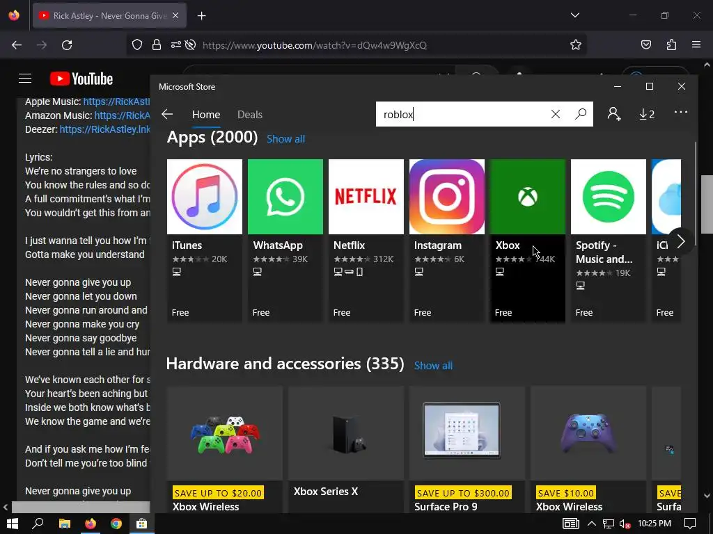The width and height of the screenshot is (713, 534).
Task: Open the Xbox Series X product
Action: click(x=346, y=450)
